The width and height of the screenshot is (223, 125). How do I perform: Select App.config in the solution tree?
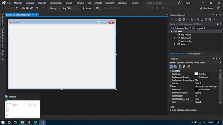click(x=186, y=41)
